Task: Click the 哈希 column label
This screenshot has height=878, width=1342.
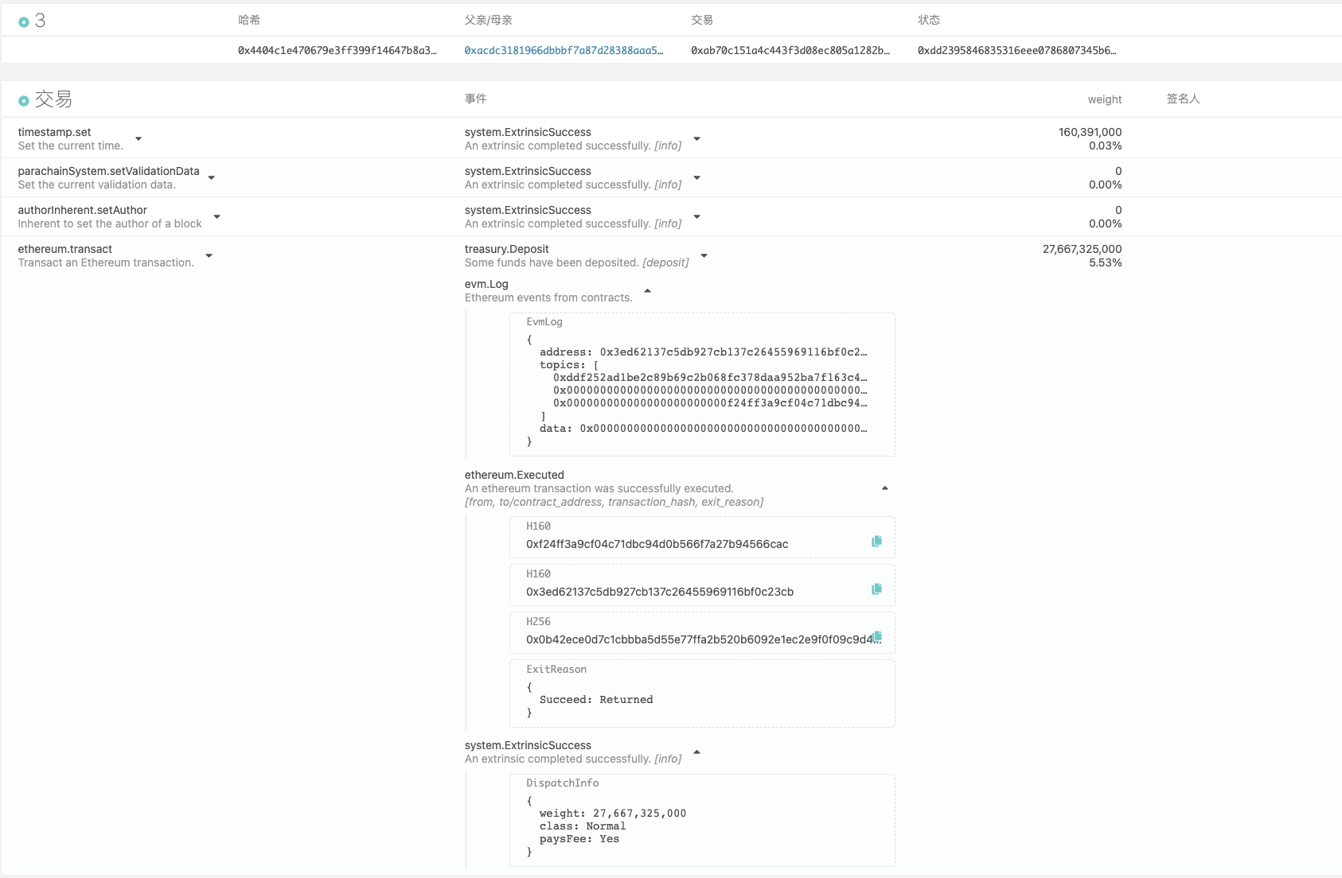Action: point(248,20)
